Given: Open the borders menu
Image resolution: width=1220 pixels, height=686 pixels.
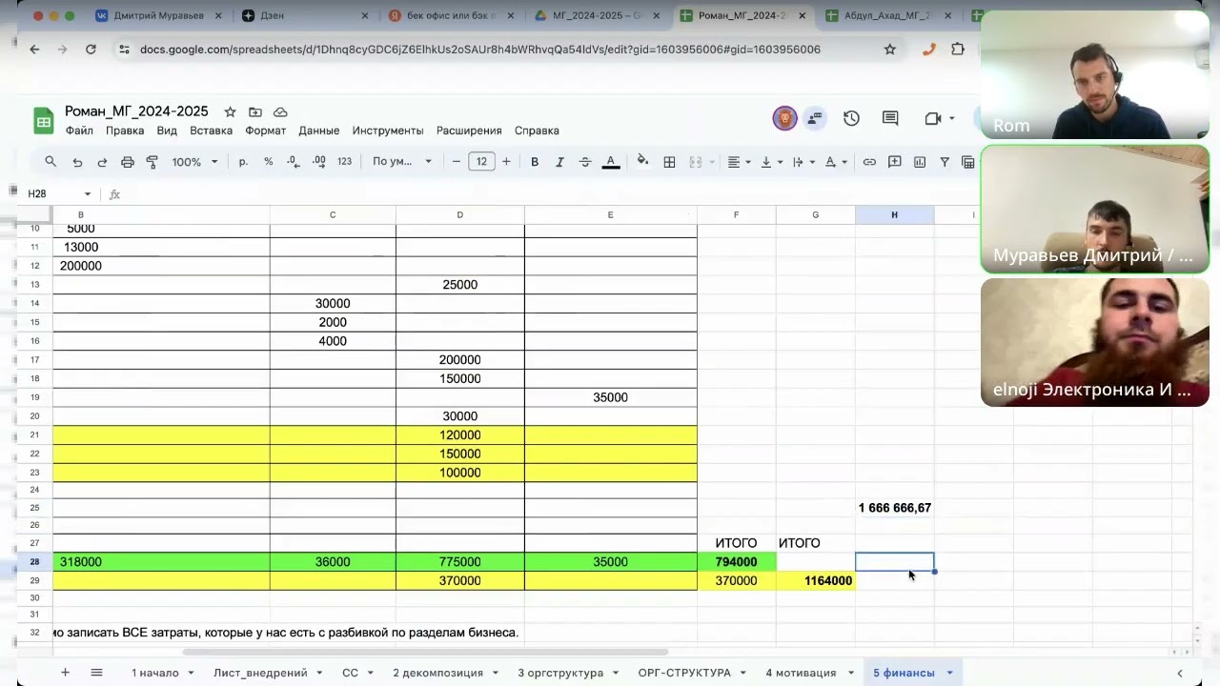Looking at the screenshot, I should (x=669, y=162).
